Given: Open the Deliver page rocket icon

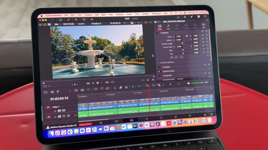Looking at the screenshot, I should point(190,116).
